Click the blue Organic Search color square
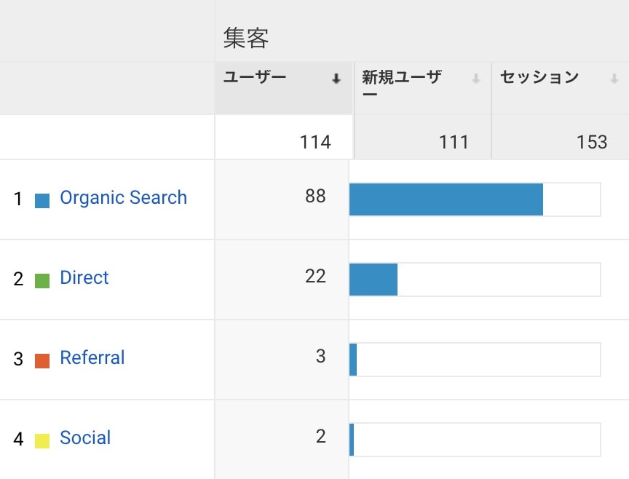Viewport: 629px width, 479px height. pyautogui.click(x=42, y=201)
